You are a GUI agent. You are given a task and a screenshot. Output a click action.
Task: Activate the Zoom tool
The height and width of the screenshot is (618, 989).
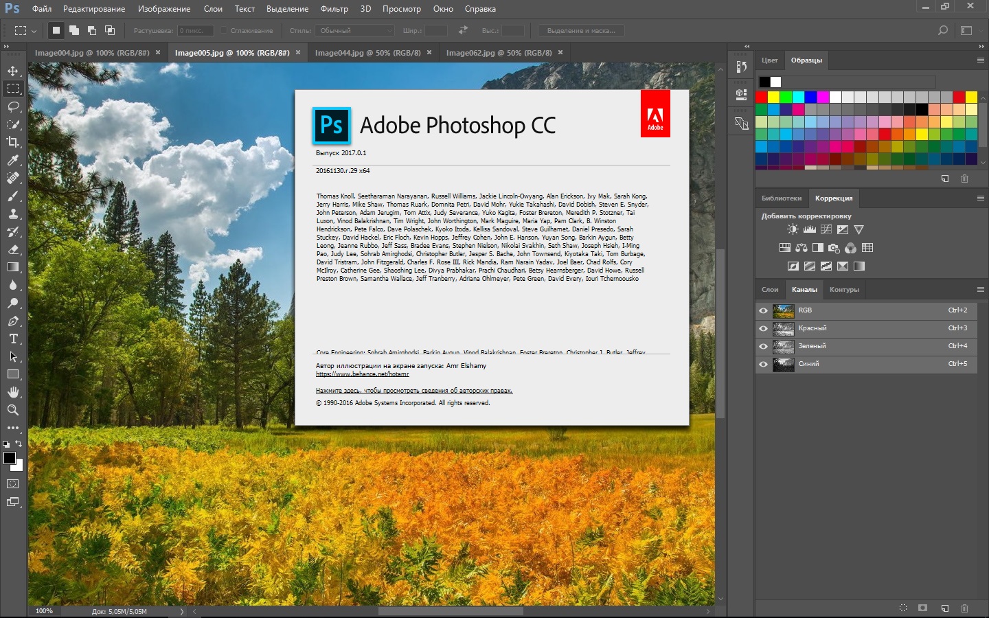coord(13,410)
